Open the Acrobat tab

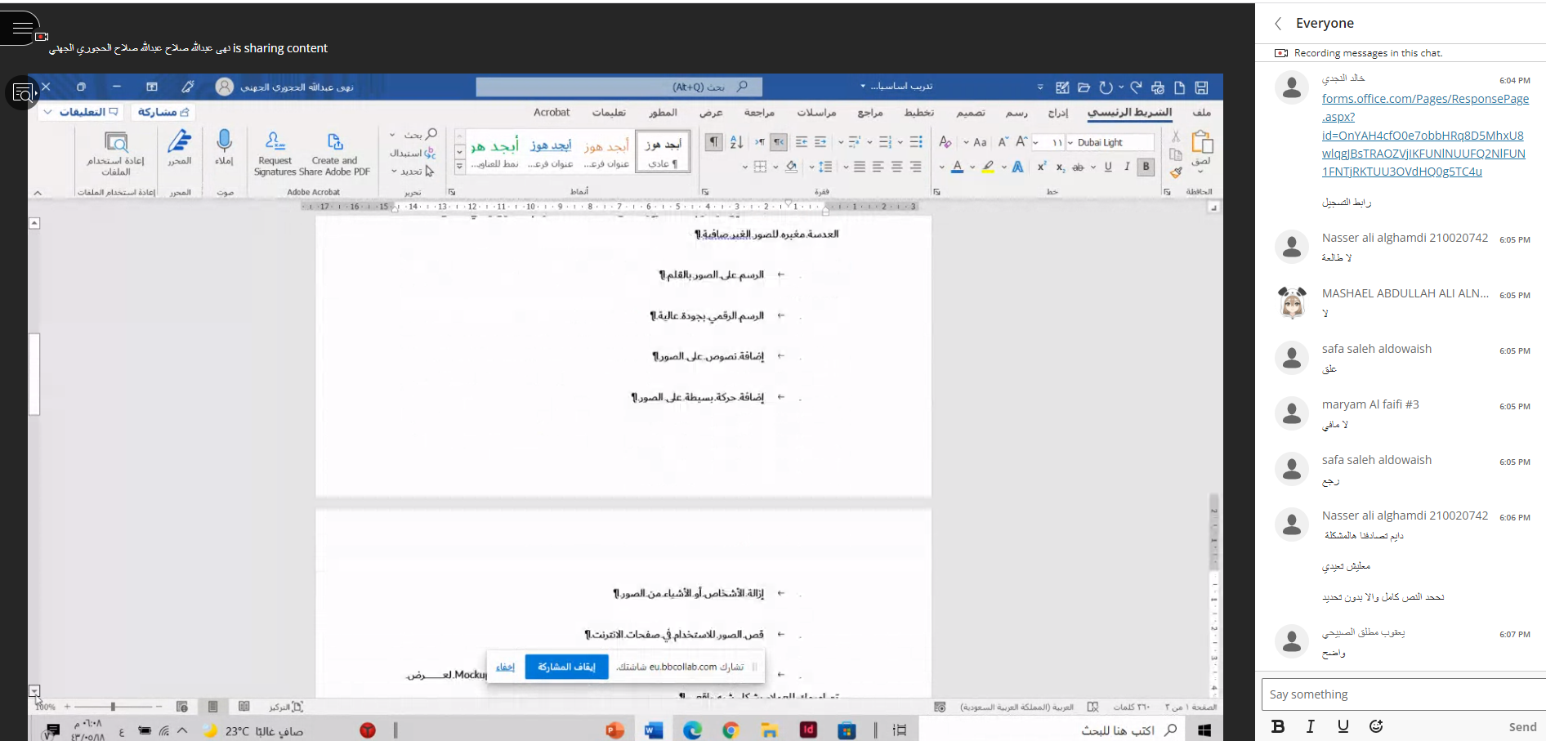[552, 113]
